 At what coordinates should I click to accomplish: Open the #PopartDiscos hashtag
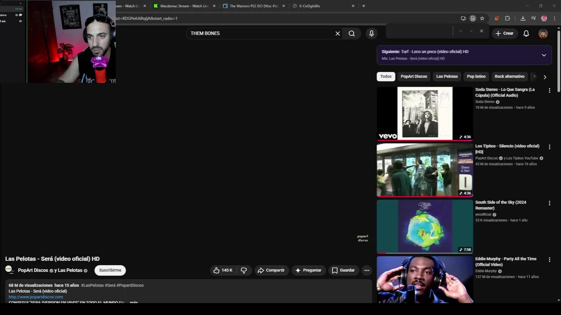(x=130, y=285)
